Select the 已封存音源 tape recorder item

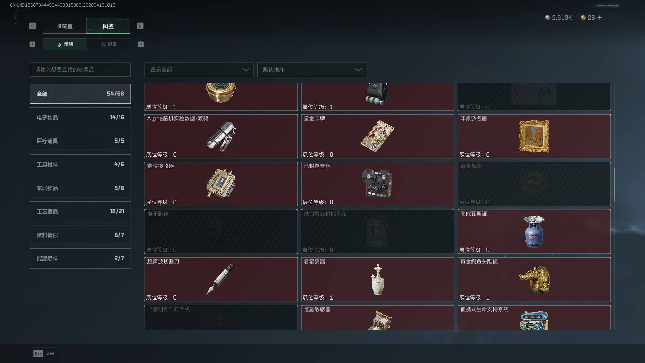pos(378,184)
